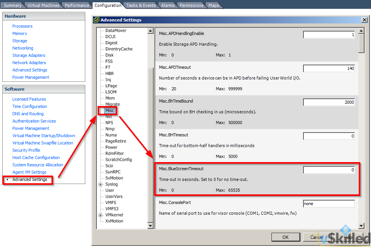Open Security Profile settings

pos(26,150)
